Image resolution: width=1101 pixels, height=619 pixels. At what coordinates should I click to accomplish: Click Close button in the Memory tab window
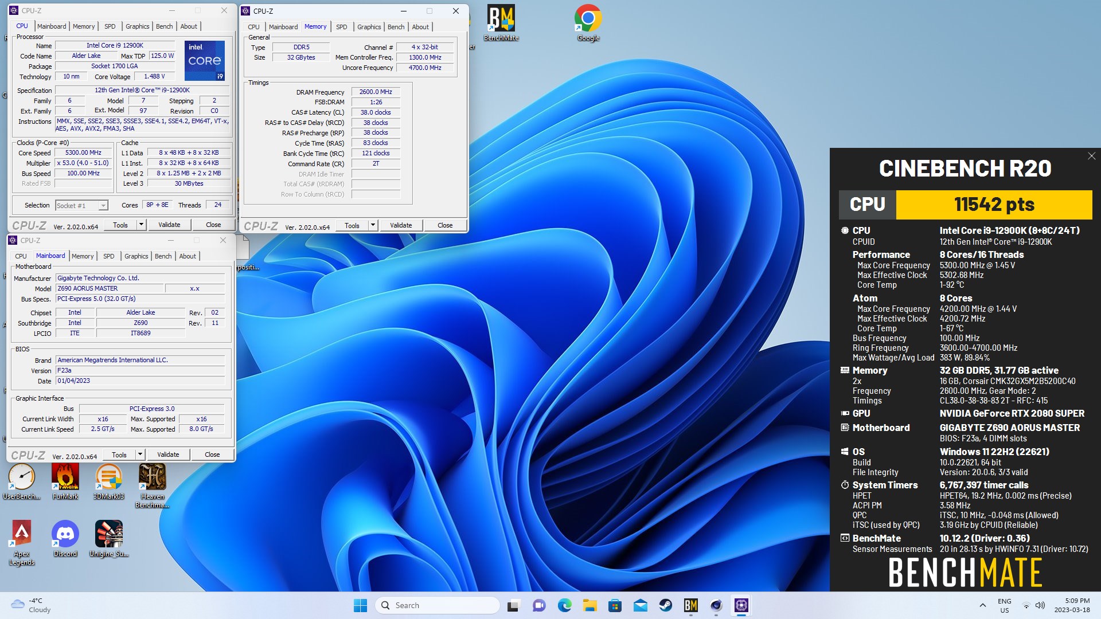pos(445,225)
